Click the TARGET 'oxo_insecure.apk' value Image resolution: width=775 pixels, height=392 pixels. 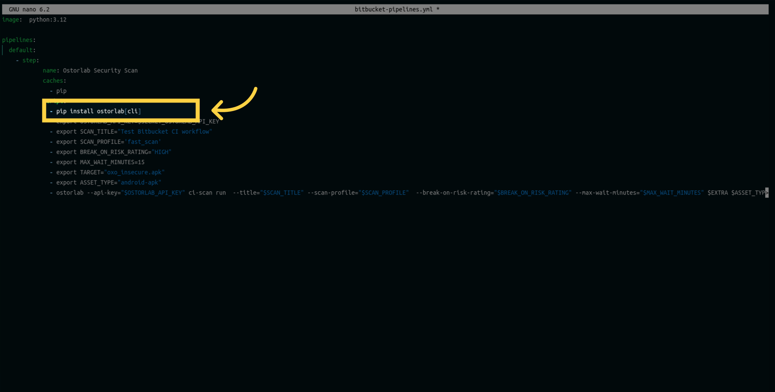[x=134, y=172]
